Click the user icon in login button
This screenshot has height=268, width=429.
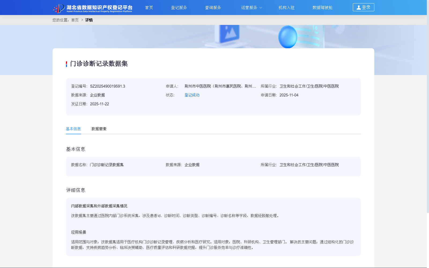coord(358,8)
